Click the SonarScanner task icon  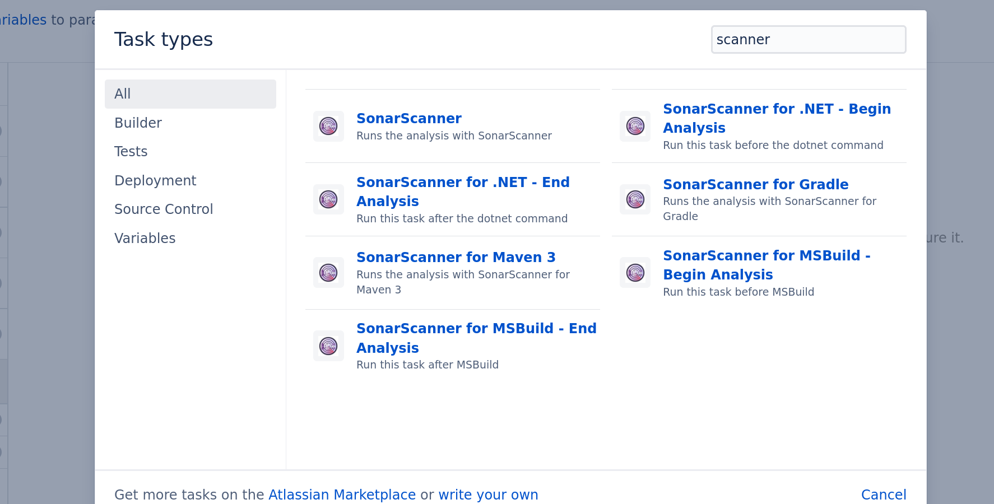(328, 126)
